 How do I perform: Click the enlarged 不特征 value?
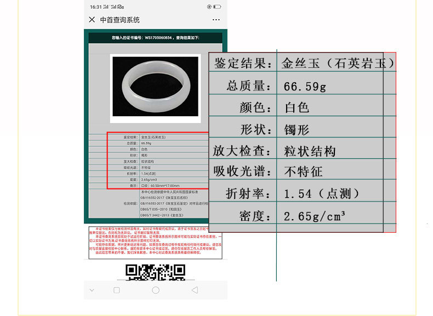click(x=303, y=171)
